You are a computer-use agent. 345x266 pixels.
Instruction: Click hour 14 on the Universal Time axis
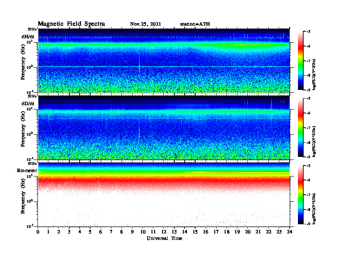click(x=185, y=232)
